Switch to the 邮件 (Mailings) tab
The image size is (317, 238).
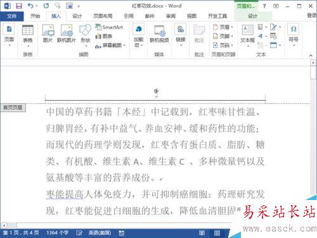[x=150, y=16]
